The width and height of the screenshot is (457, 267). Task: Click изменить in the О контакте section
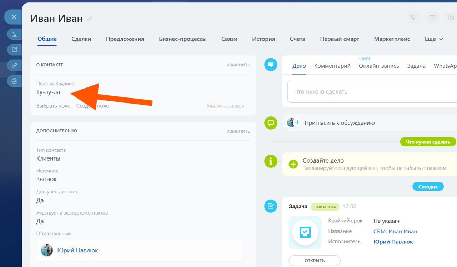pyautogui.click(x=238, y=65)
